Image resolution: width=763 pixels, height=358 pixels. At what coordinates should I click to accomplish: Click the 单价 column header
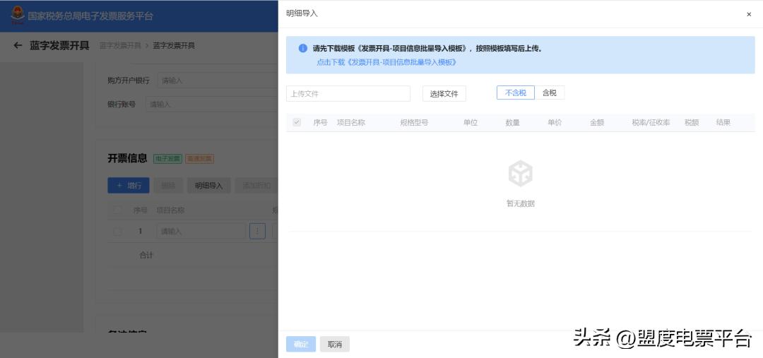coord(555,123)
